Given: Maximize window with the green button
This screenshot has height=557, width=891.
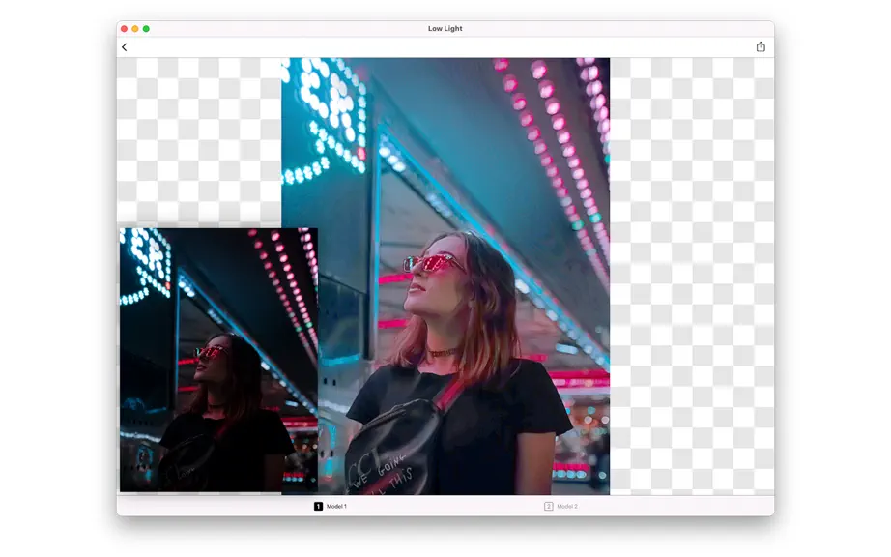Looking at the screenshot, I should point(146,28).
